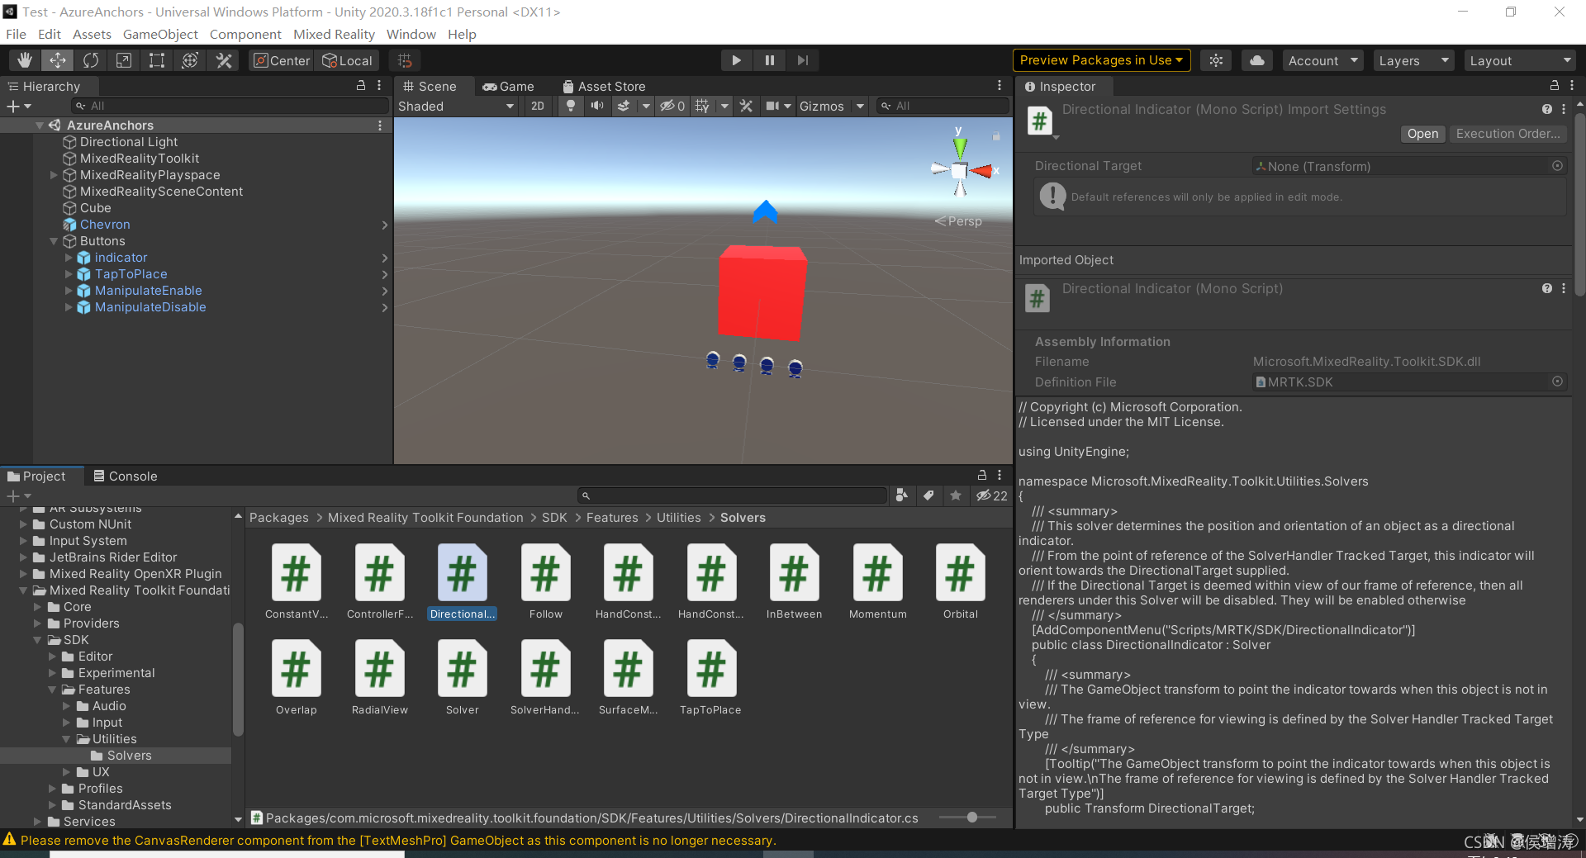Toggle hidden objects visibility counter in Scene
This screenshot has height=858, width=1586.
[x=672, y=106]
